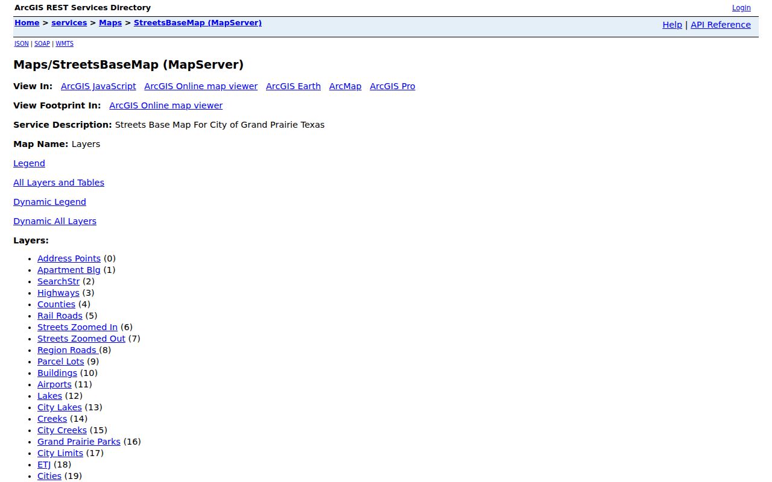Open the City Lakes layer
The height and width of the screenshot is (482, 772).
60,407
